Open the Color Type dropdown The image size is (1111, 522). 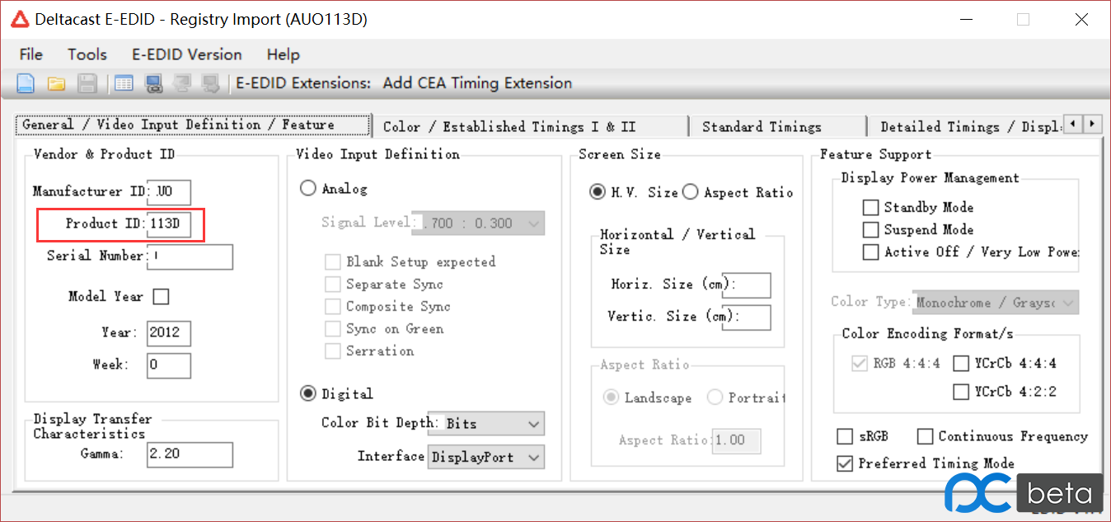[x=996, y=303]
